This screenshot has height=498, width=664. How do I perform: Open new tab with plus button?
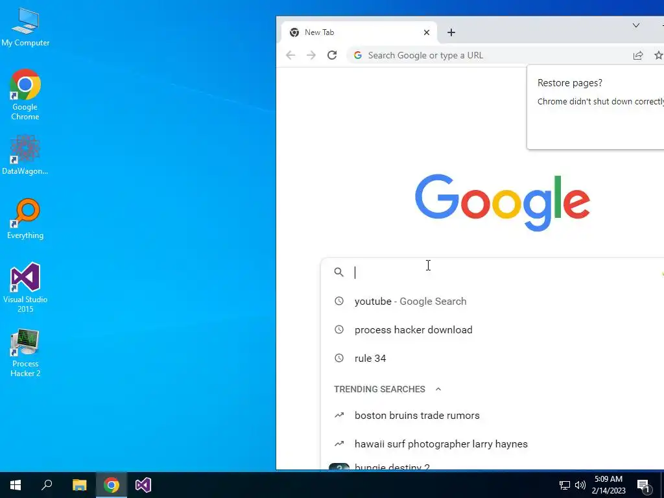(x=451, y=32)
